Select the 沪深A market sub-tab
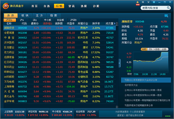 click(10, 20)
